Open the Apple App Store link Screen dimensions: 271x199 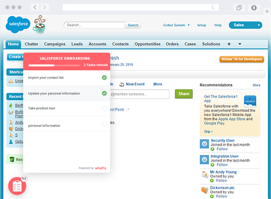(232, 119)
